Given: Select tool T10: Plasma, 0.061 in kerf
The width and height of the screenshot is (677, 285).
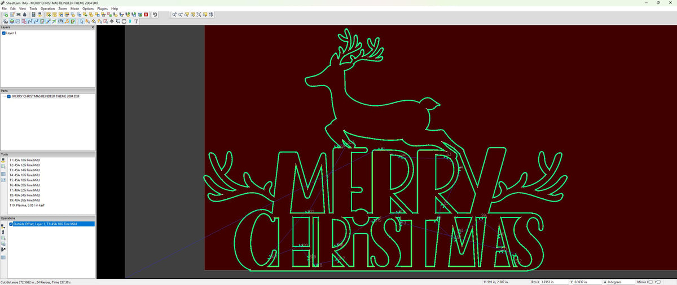Looking at the screenshot, I should coord(26,206).
